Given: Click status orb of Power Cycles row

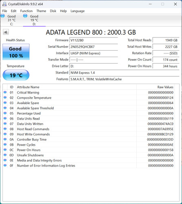Looking at the screenshot, I should 5,144.
